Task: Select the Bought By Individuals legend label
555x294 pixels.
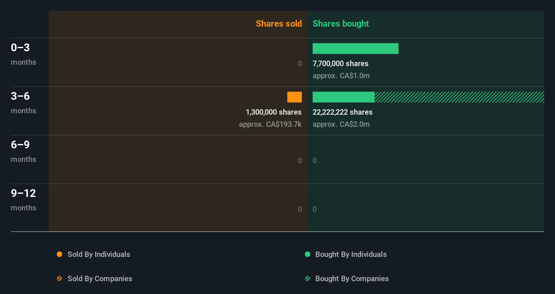Action: 351,254
